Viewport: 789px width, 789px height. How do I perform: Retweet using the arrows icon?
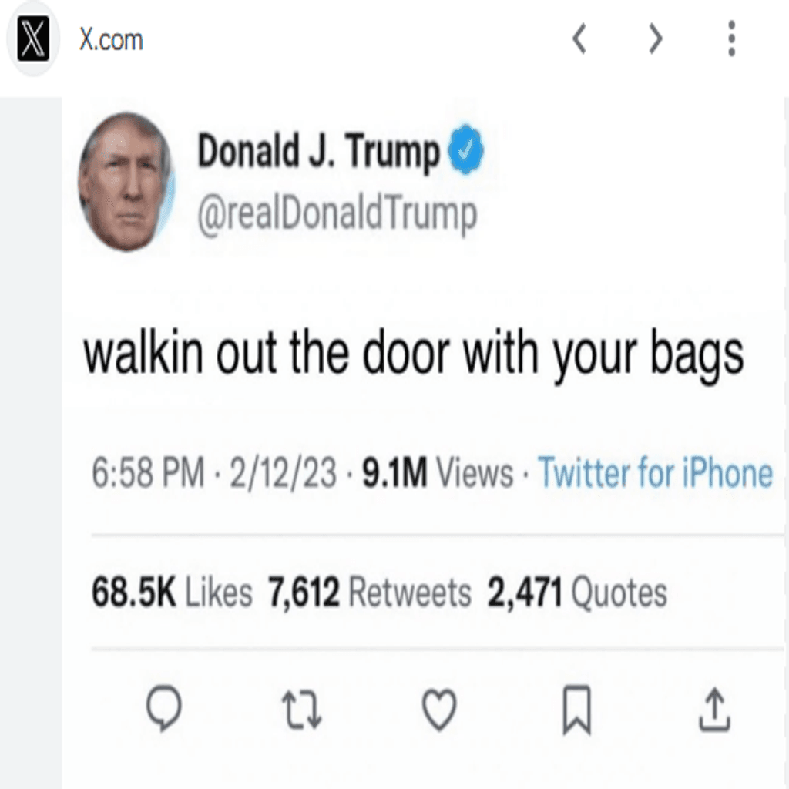click(301, 710)
